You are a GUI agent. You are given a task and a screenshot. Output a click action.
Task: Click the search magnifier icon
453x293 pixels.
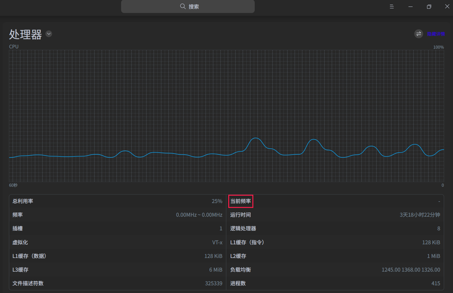pos(183,6)
